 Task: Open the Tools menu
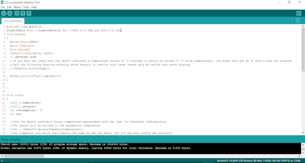[x=26, y=7]
